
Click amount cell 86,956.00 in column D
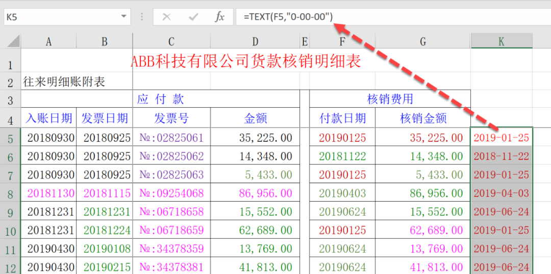pos(255,193)
